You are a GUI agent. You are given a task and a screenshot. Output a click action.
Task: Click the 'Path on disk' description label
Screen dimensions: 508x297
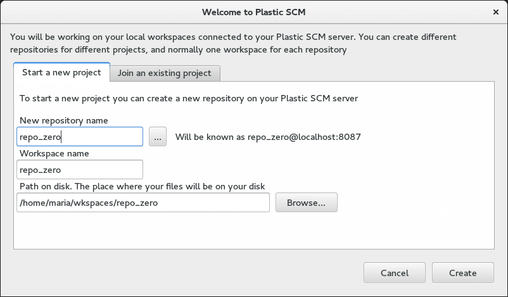click(x=143, y=187)
